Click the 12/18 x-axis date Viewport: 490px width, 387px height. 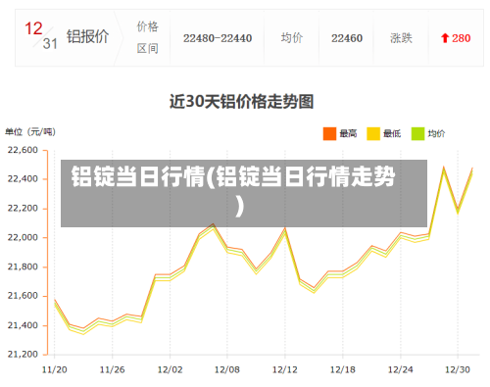(343, 369)
